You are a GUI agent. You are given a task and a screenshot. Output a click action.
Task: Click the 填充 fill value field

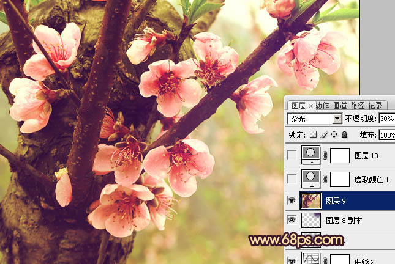(x=386, y=134)
